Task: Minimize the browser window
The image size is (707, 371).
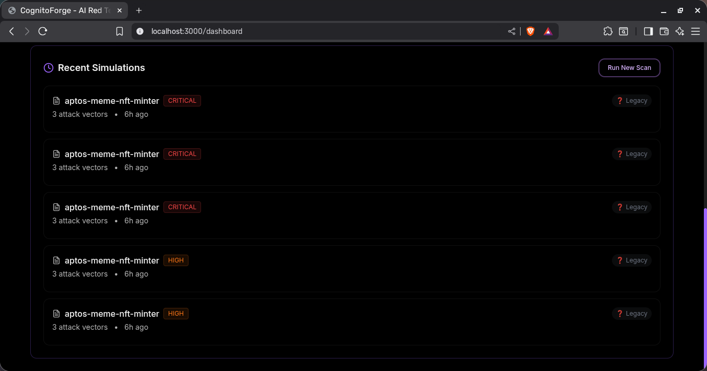Action: 664,10
